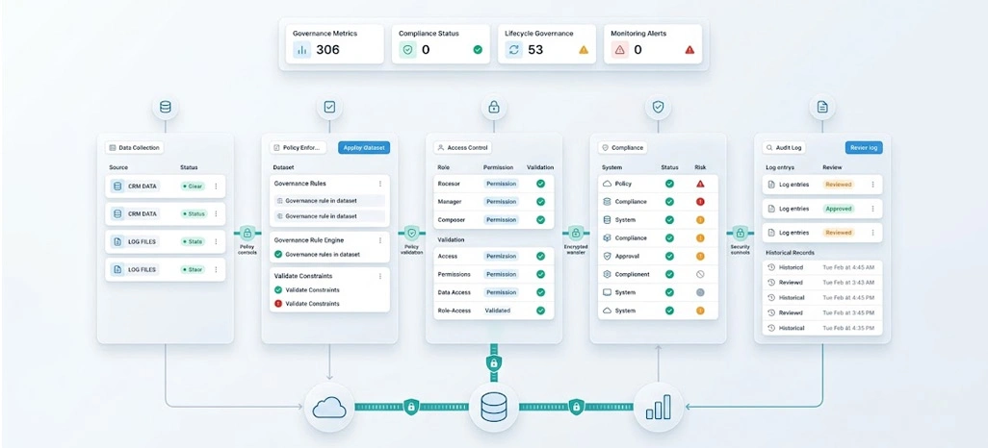
Task: Select record dated Tue Feb at 4:35 PM
Action: tap(822, 328)
